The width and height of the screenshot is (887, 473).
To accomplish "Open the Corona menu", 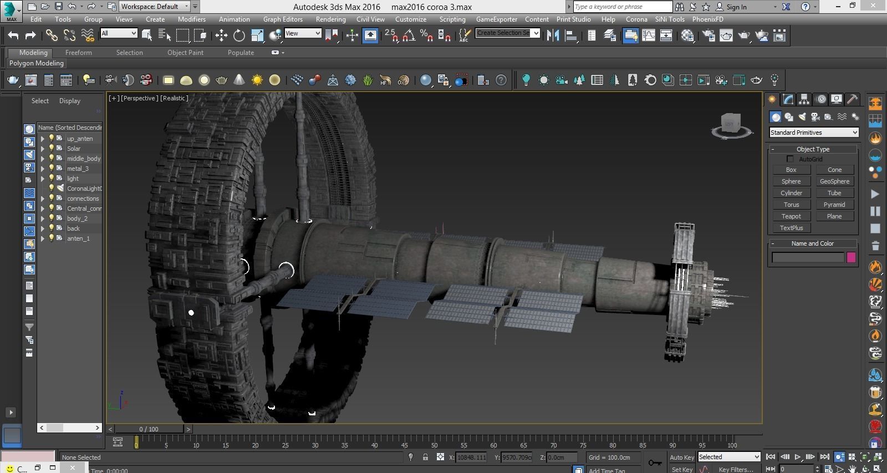I will point(636,19).
